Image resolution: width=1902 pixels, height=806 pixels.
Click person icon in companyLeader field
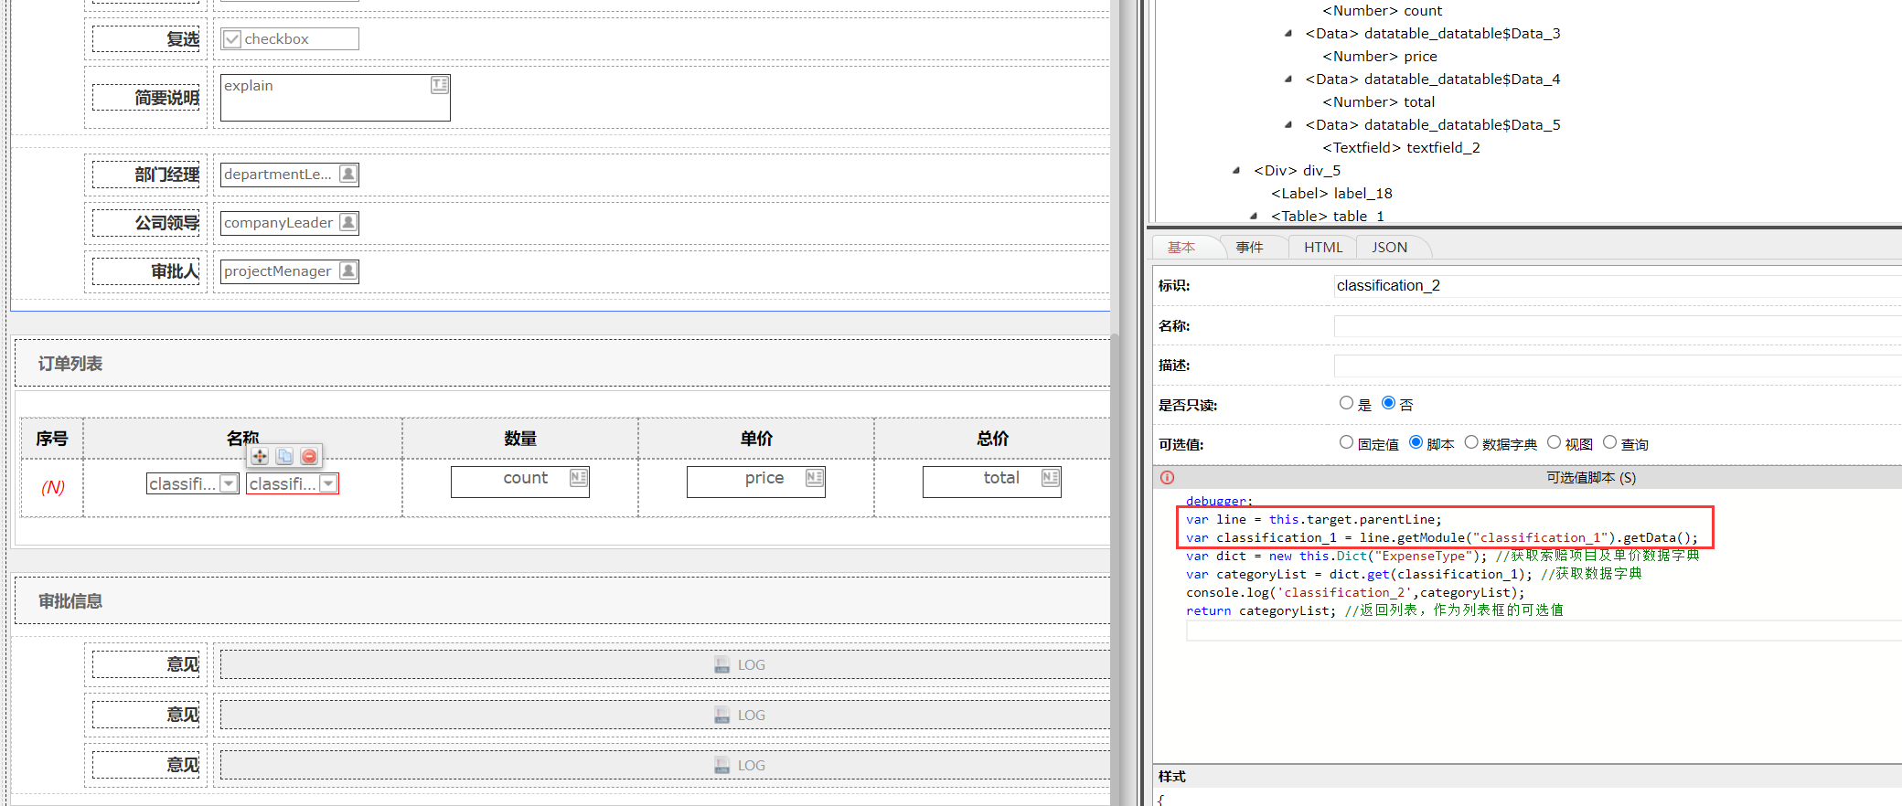(347, 222)
